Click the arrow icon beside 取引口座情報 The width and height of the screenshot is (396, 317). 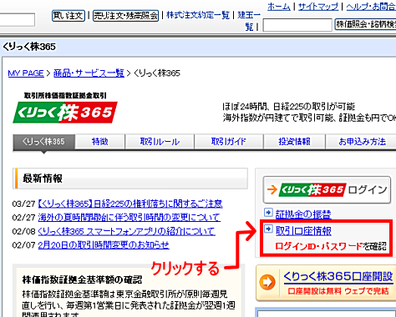point(268,229)
